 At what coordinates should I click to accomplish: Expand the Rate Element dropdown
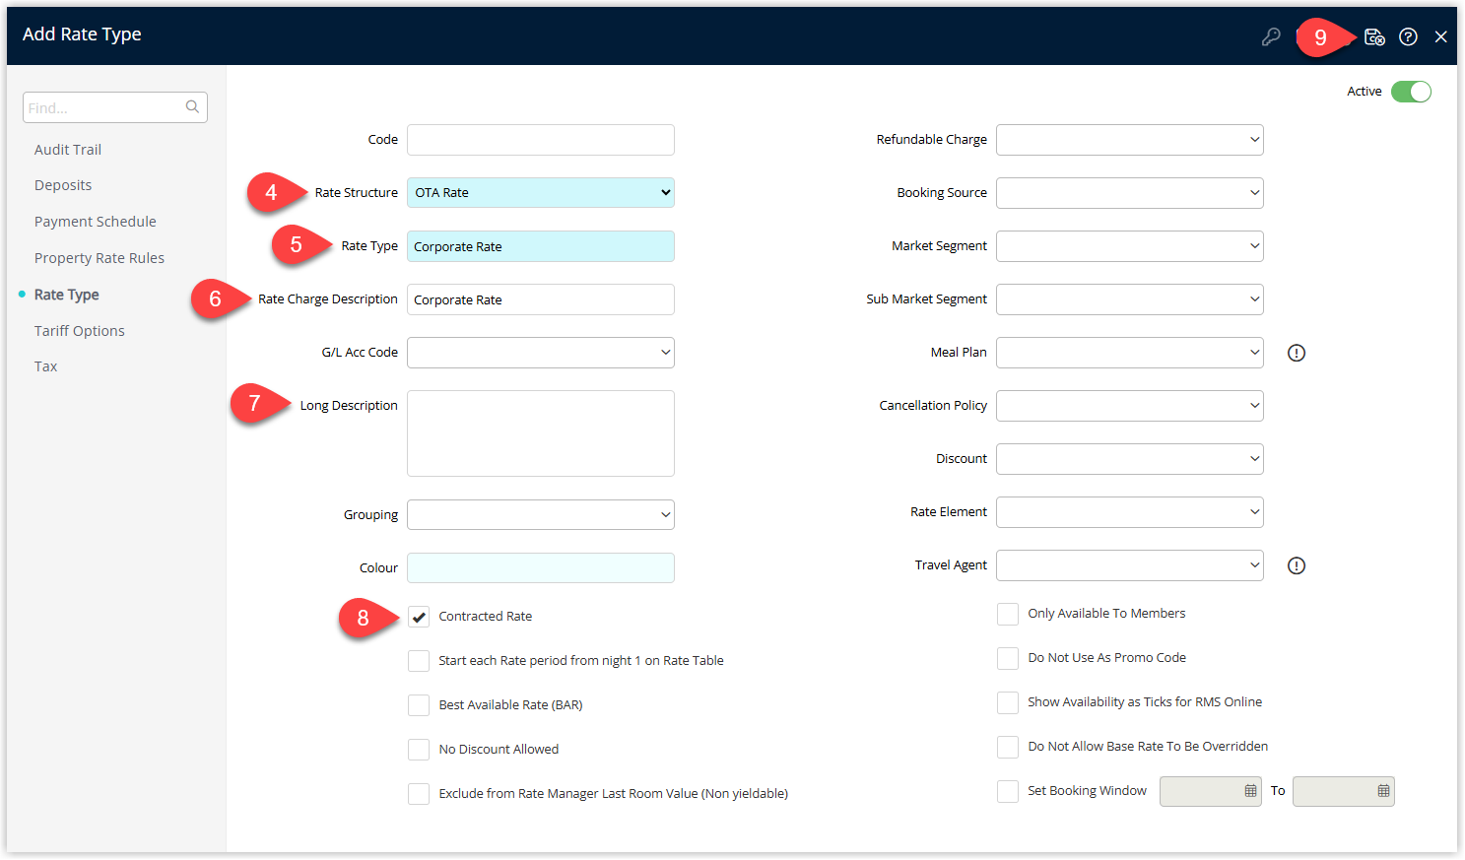[1130, 512]
